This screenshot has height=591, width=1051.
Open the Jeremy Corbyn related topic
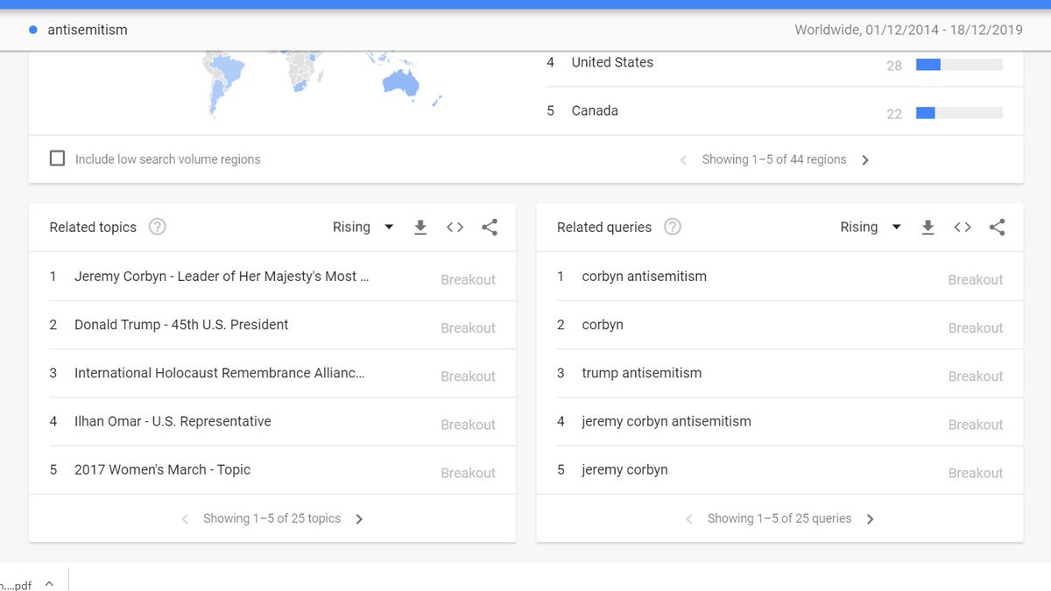(222, 277)
